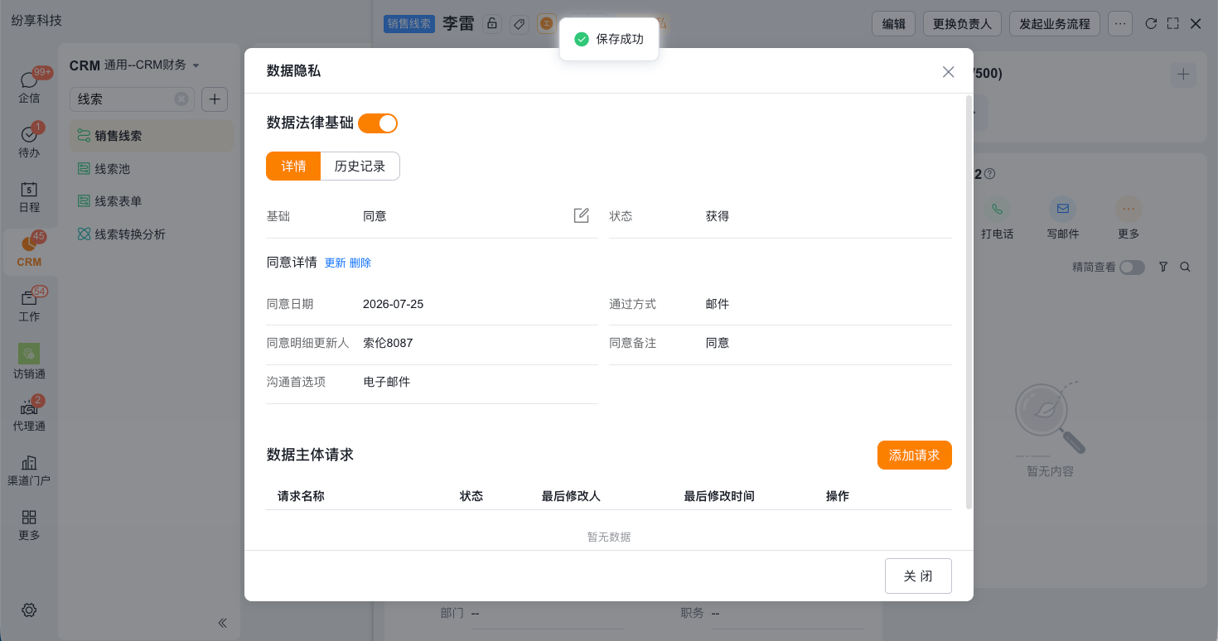Clear the 线索 search box text

181,99
